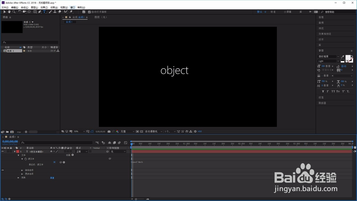
Task: Toggle the Source Text stopwatch
Action: point(25,159)
